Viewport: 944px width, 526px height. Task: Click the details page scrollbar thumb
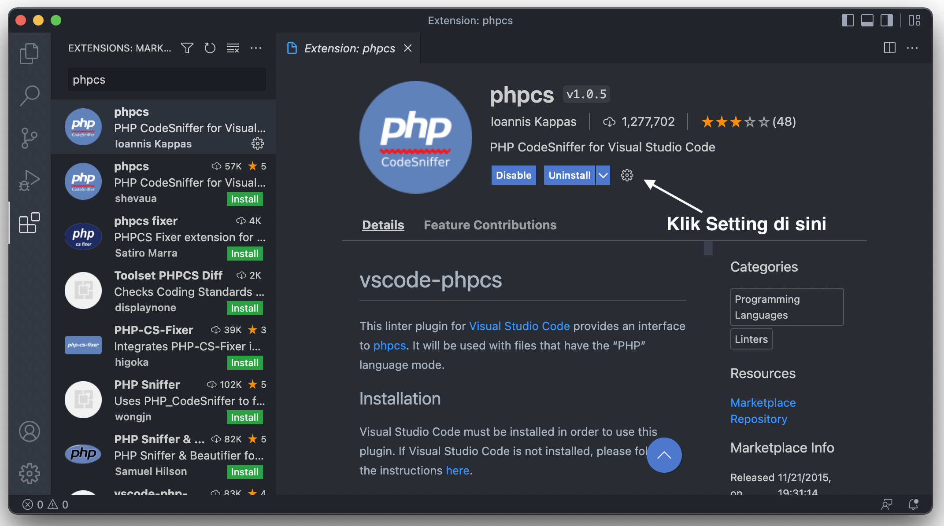click(708, 248)
